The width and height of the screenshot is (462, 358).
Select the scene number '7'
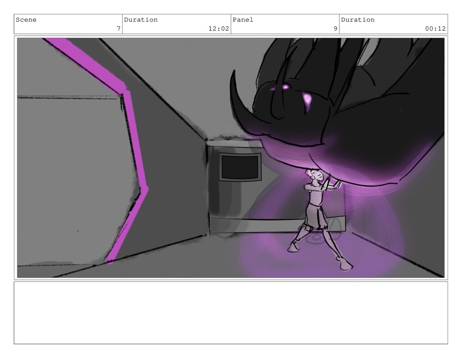click(119, 28)
